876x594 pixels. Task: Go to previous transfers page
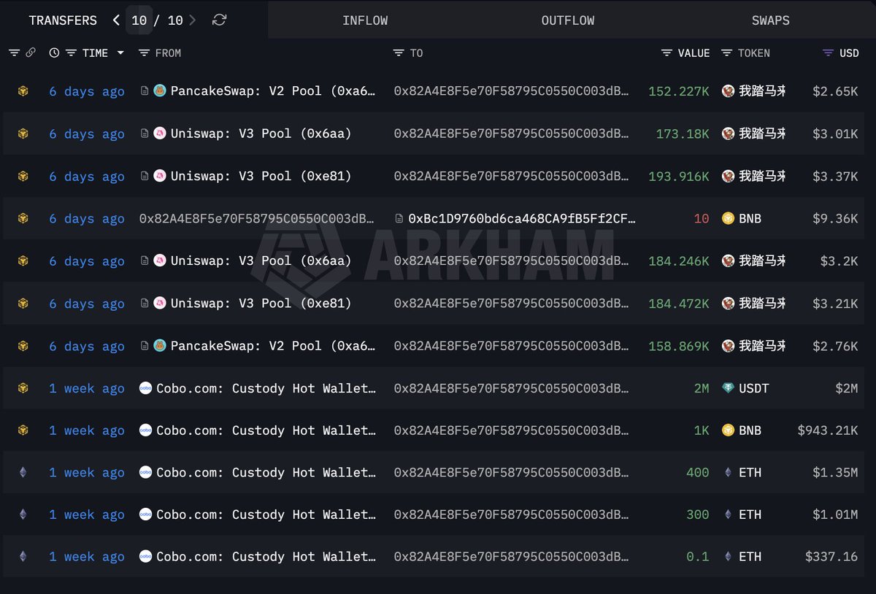tap(116, 20)
